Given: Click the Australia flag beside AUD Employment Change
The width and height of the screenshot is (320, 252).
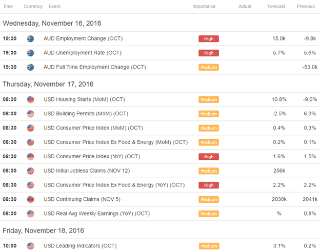Looking at the screenshot, I should coord(30,38).
